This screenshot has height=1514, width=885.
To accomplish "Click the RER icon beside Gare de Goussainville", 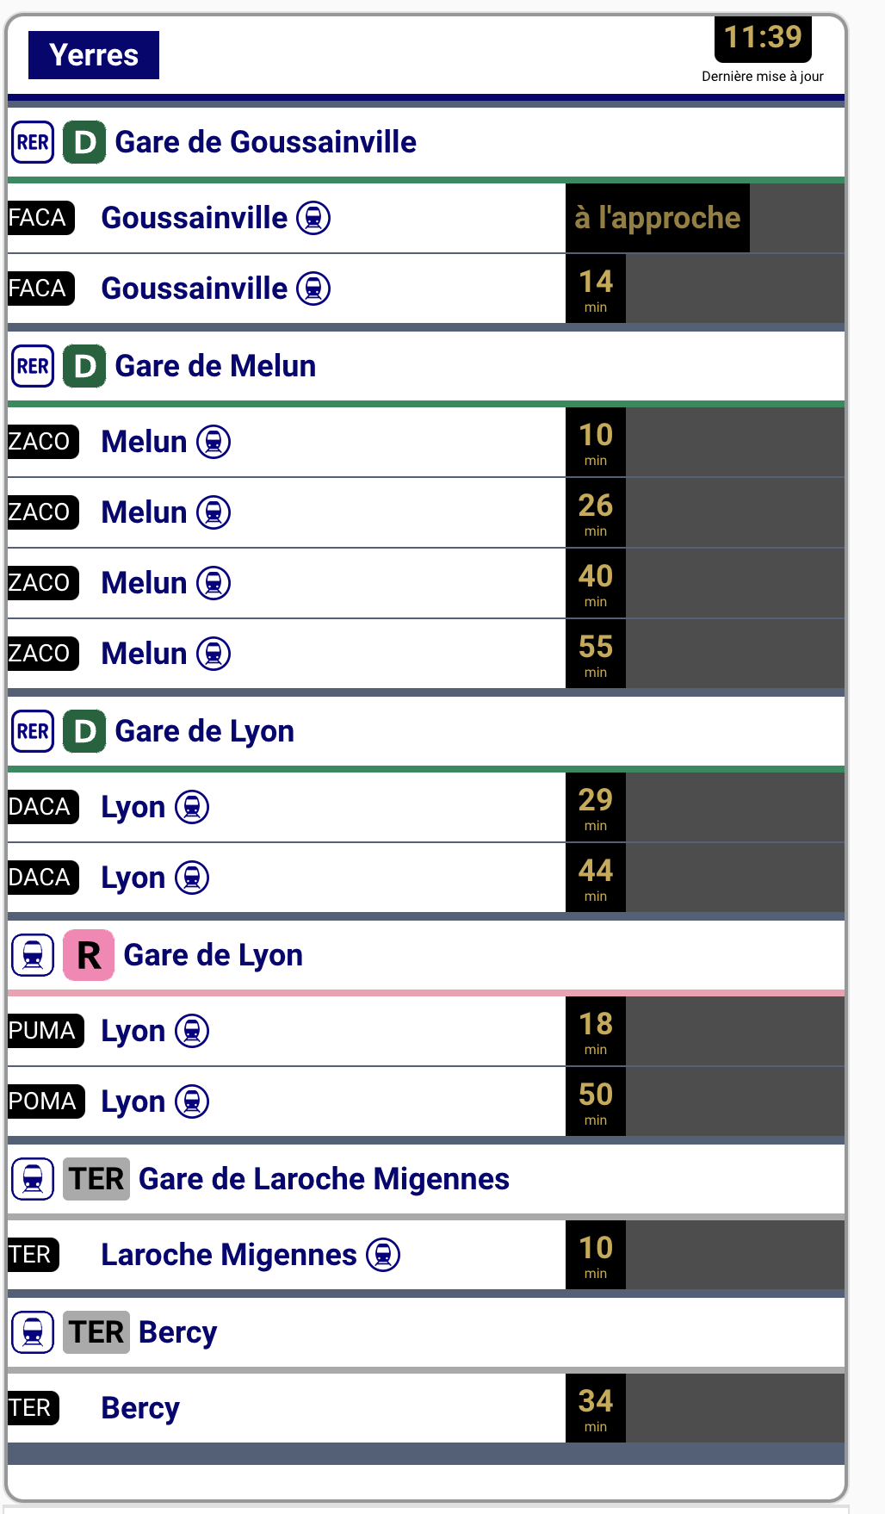I will click(33, 142).
